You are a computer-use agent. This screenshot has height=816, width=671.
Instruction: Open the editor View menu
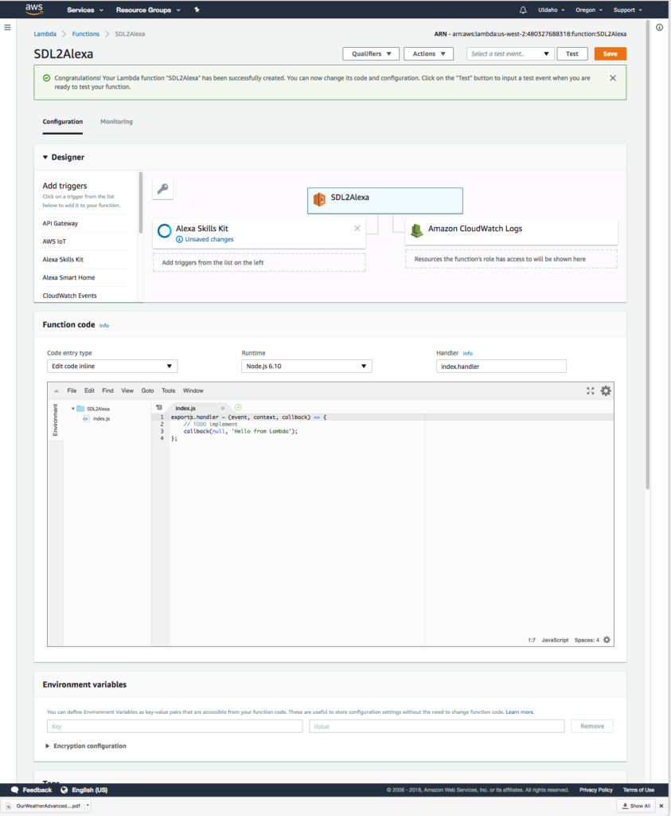127,390
